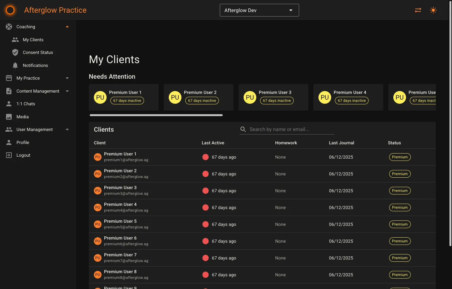The height and width of the screenshot is (289, 452).
Task: Click the Premium badge for Premium User 3
Action: coord(400,190)
